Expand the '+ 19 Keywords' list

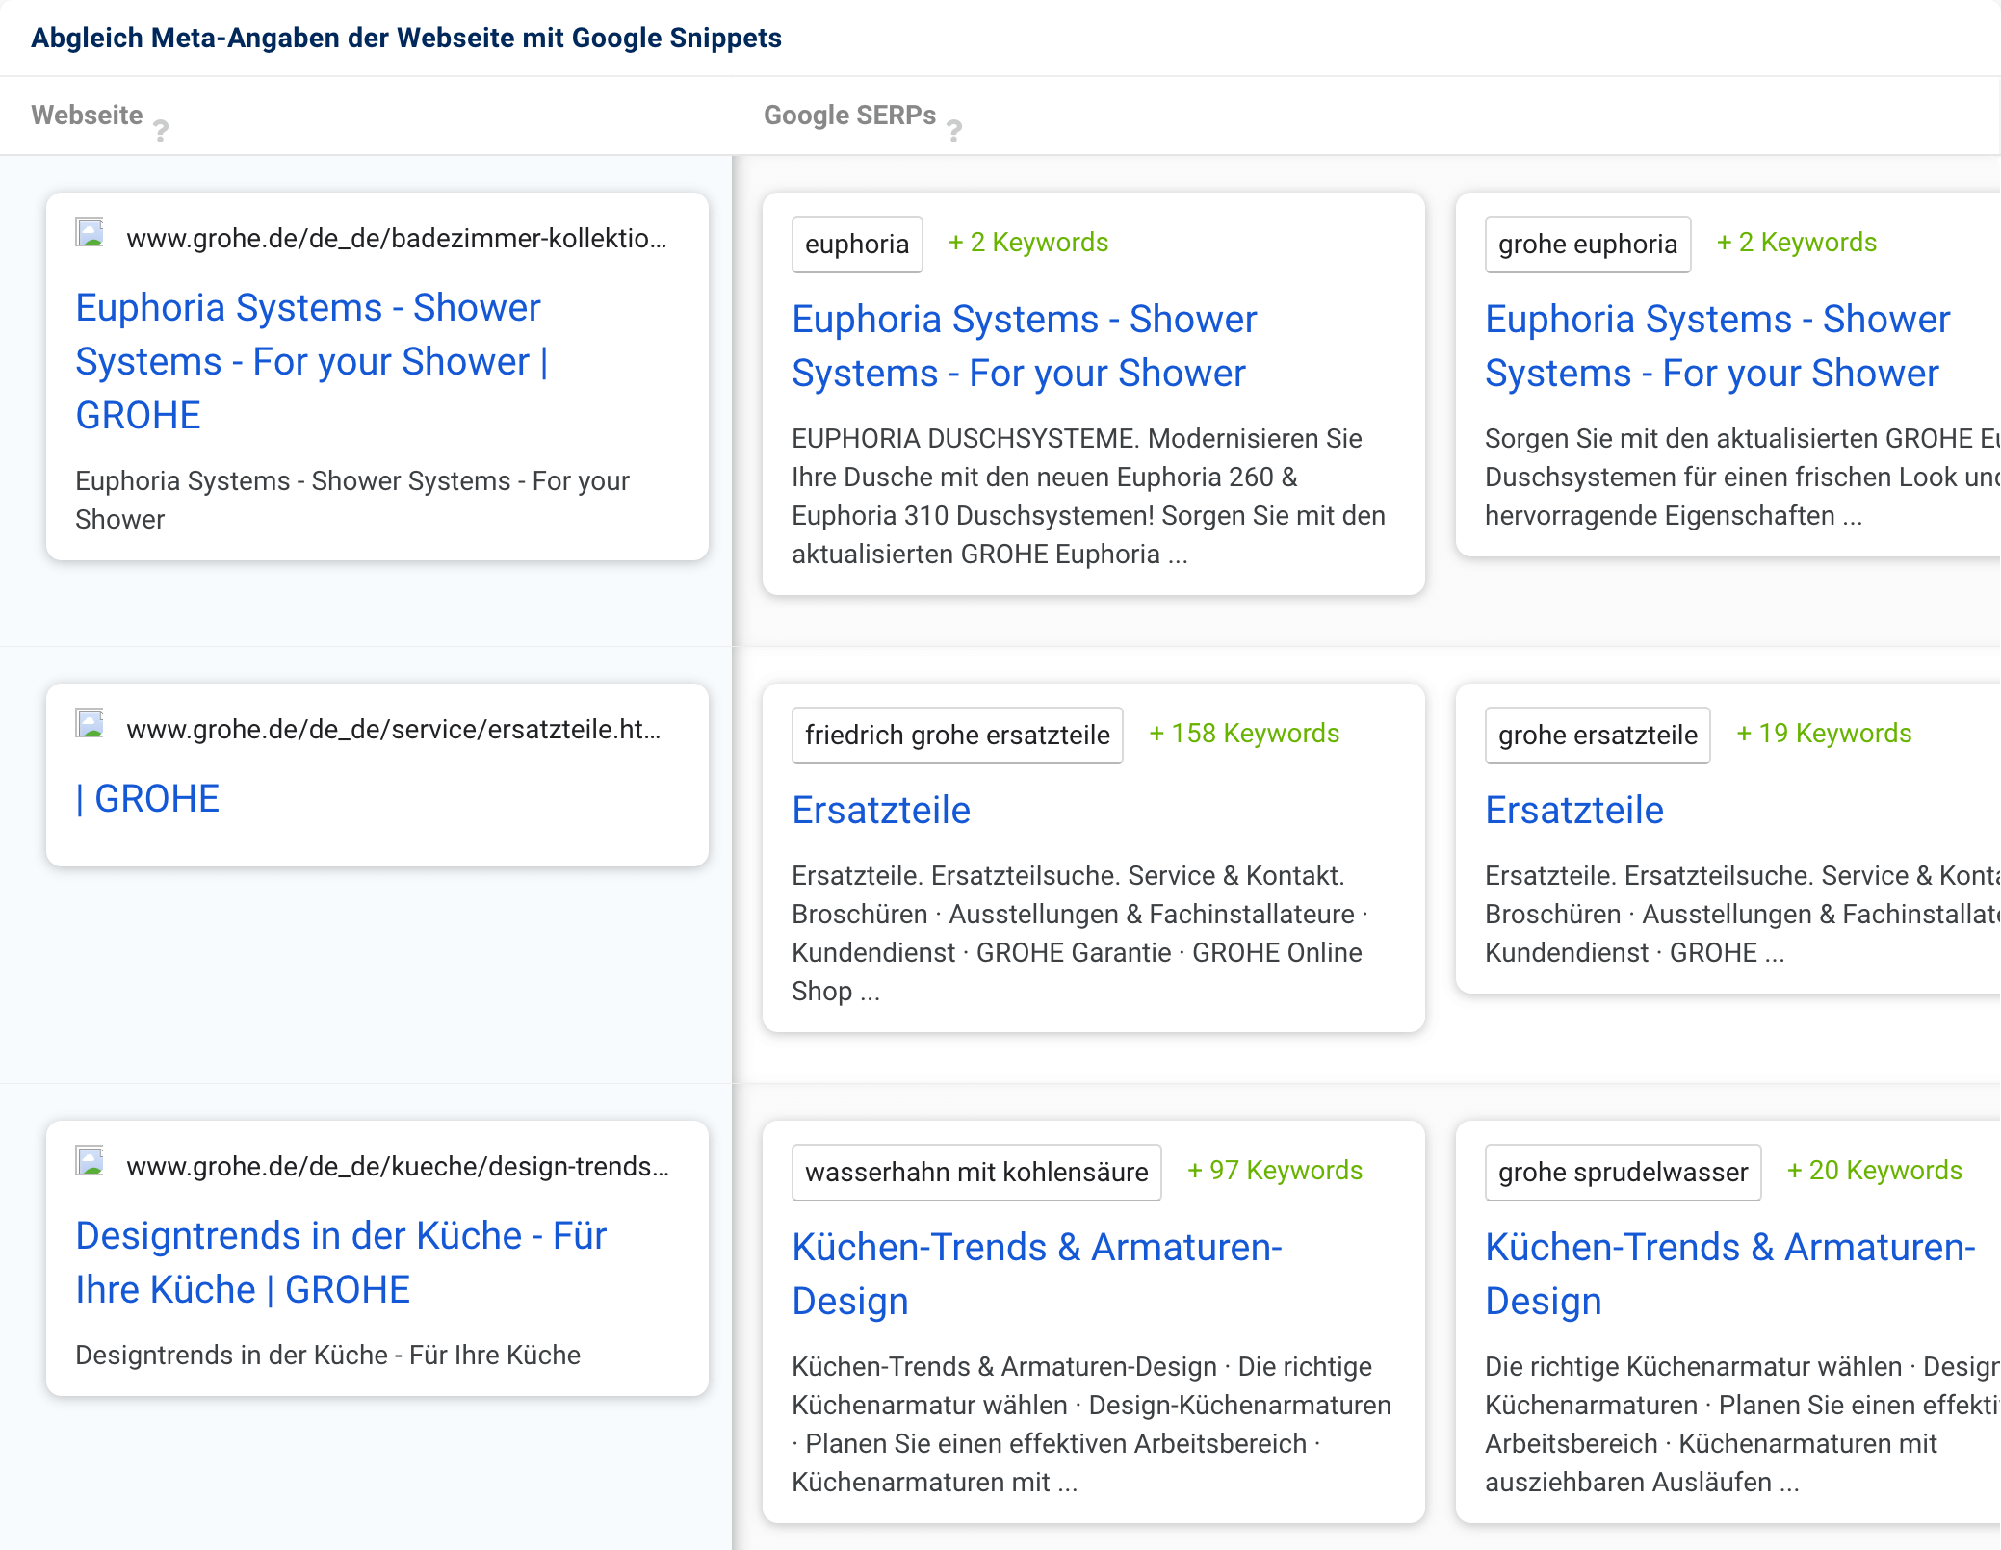click(x=1824, y=734)
